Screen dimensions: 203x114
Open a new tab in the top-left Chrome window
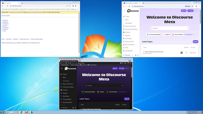(22, 3)
